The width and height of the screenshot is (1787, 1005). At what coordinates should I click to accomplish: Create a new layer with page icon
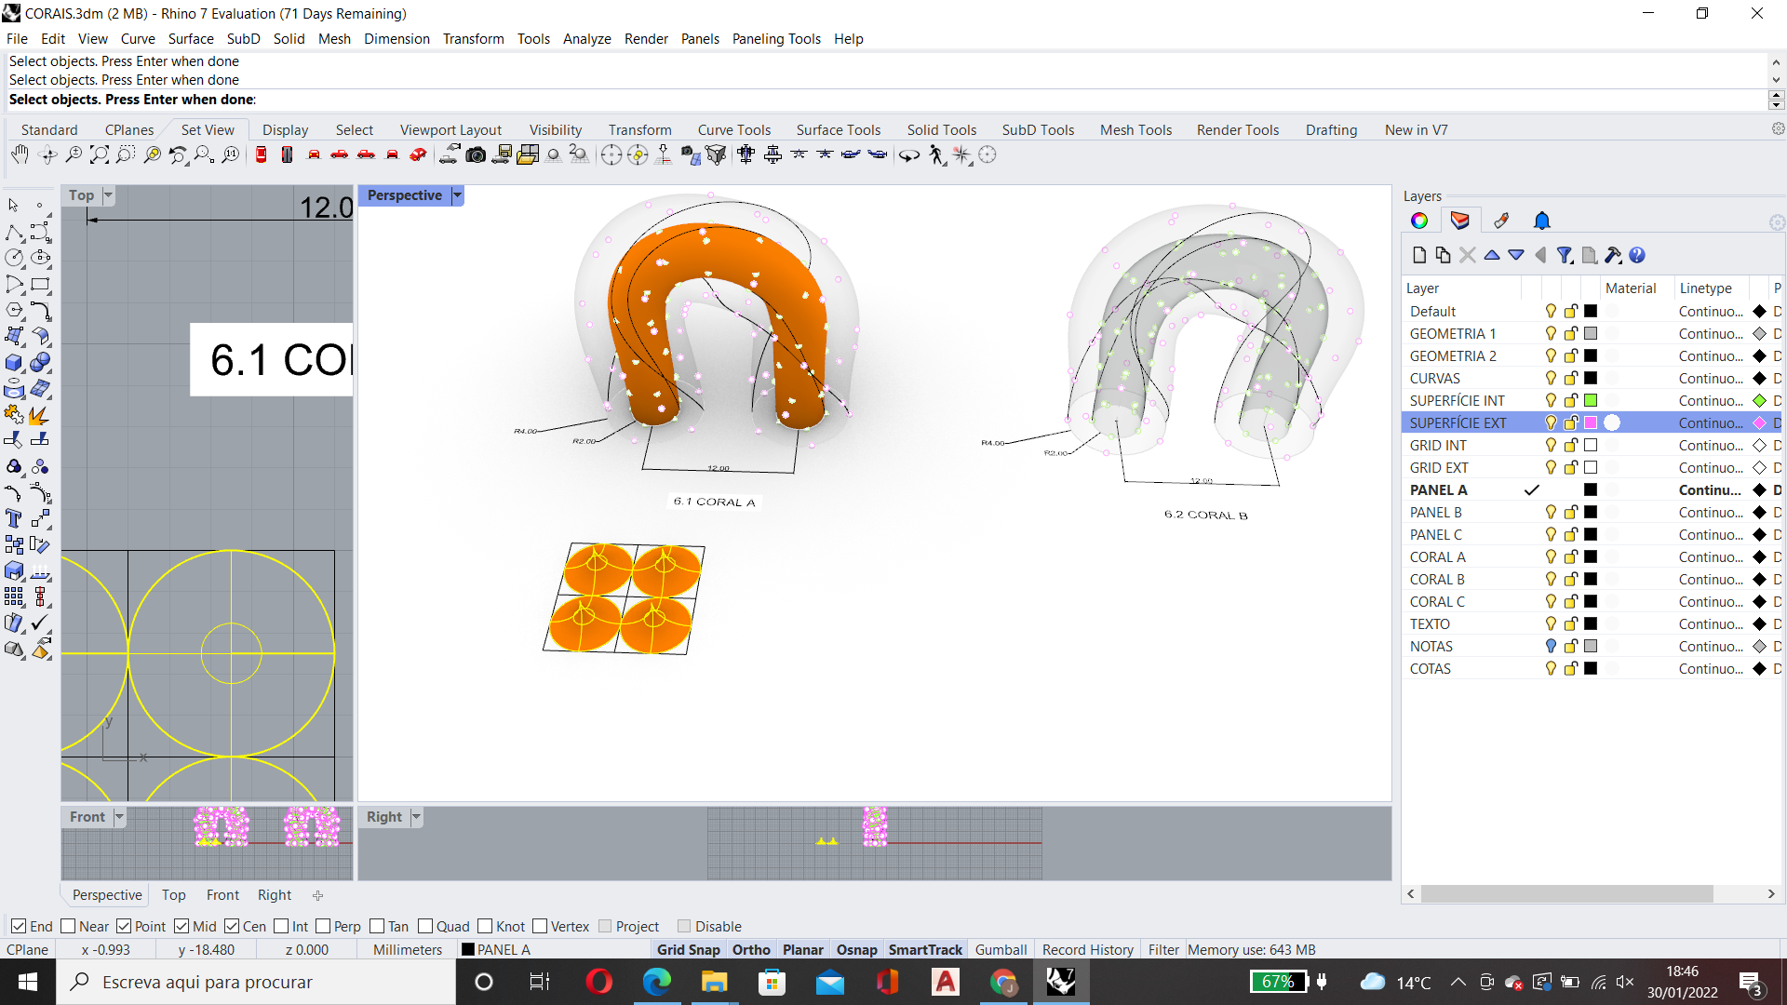click(x=1418, y=255)
